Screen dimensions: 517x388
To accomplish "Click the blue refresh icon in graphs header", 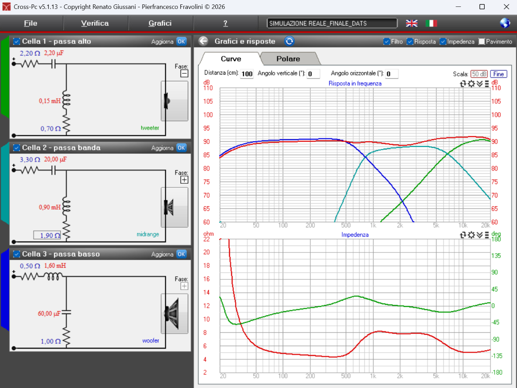I will click(x=289, y=41).
